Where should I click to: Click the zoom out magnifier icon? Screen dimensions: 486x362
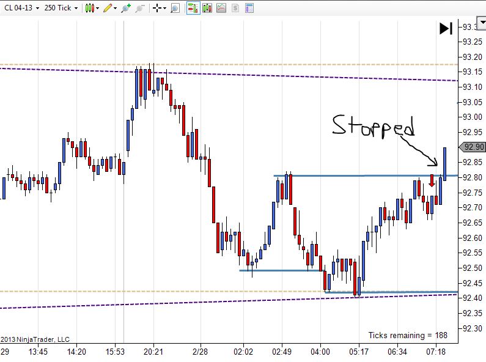click(140, 8)
